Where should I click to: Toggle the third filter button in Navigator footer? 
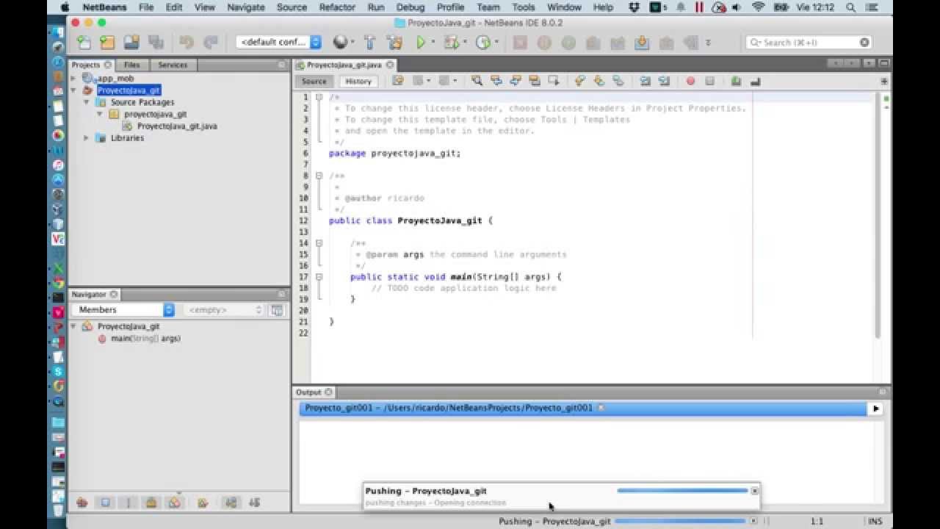coord(128,503)
